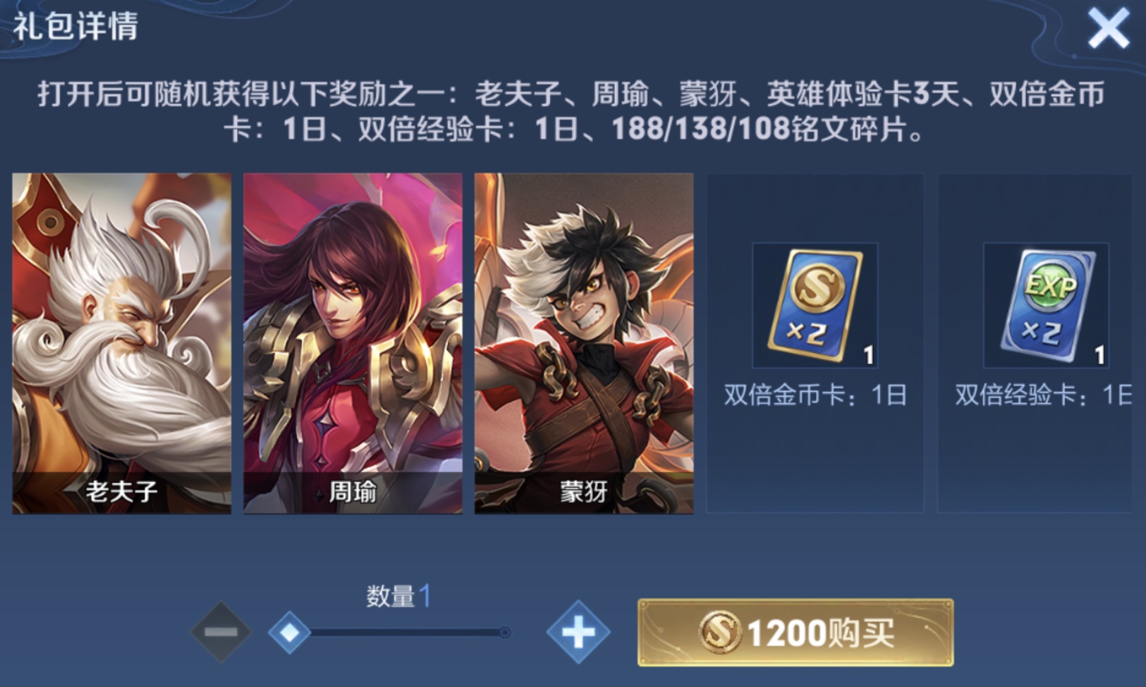
Task: Buy the pack for 1200 gold
Action: (796, 632)
